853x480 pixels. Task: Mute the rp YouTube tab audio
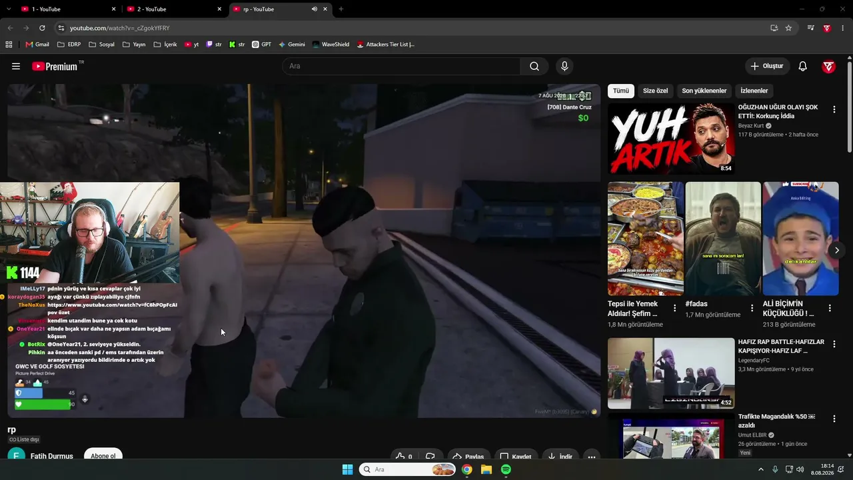tap(315, 9)
